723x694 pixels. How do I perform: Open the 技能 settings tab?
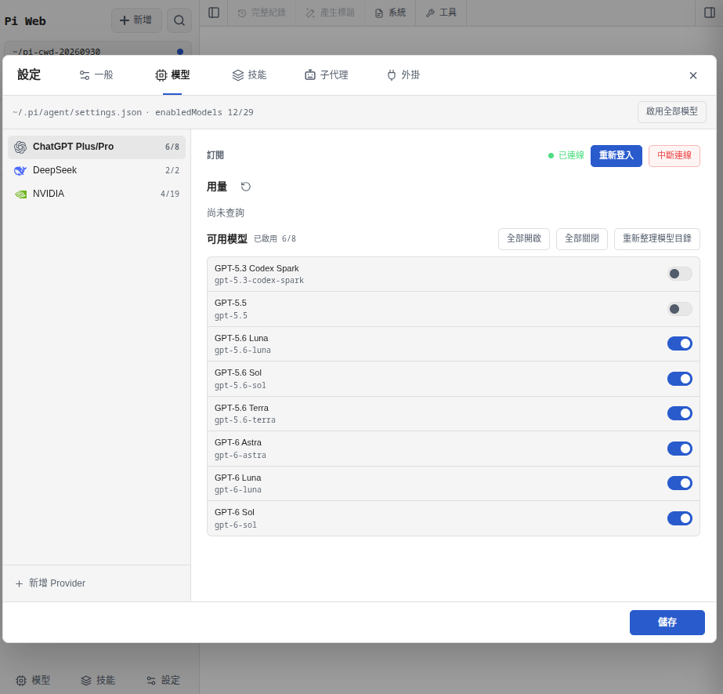pos(249,74)
